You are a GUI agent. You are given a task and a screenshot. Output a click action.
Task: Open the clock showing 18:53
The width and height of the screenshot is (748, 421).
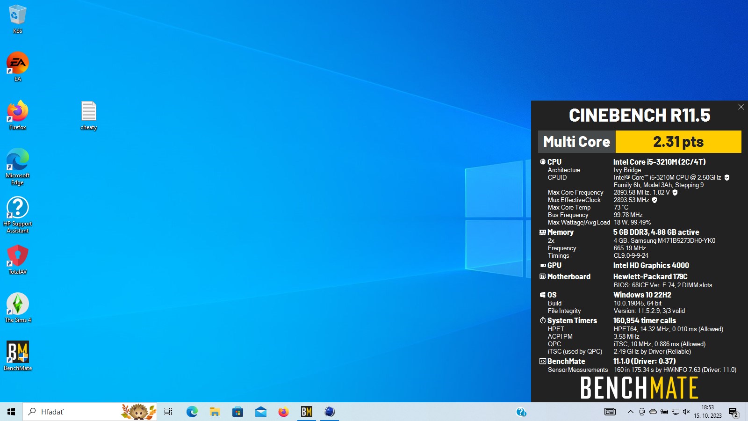(708, 412)
